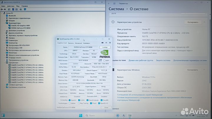
Task: Collapse the Характеристики устройства section chevron
Action: click(204, 22)
